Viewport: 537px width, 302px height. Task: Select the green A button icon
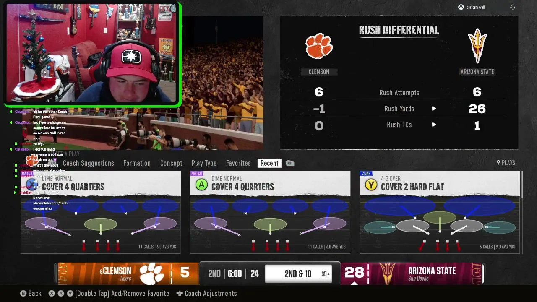click(201, 185)
